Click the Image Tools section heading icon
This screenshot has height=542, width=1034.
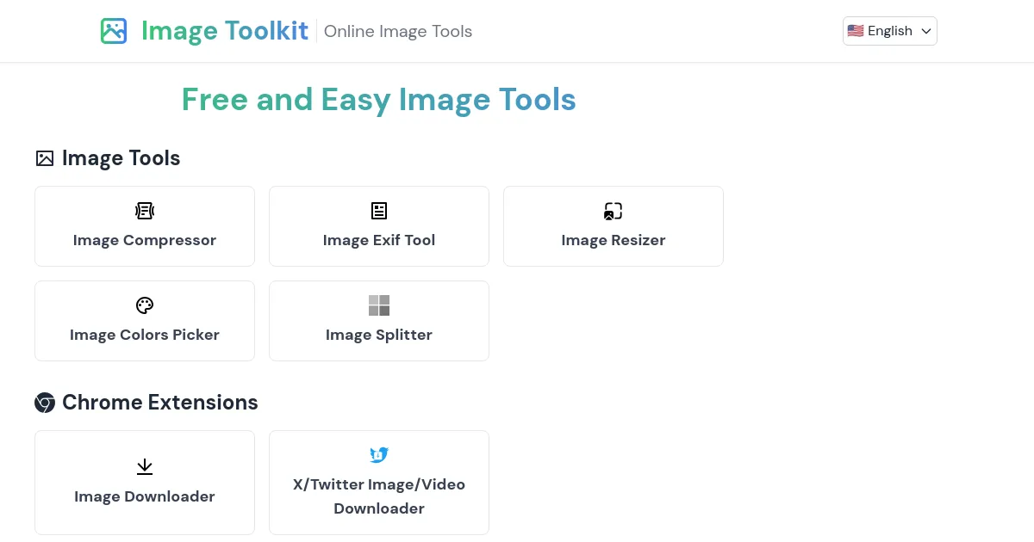coord(44,158)
